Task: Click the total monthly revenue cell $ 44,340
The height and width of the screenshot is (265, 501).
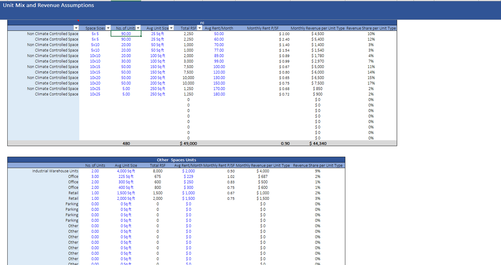Action: (x=318, y=143)
